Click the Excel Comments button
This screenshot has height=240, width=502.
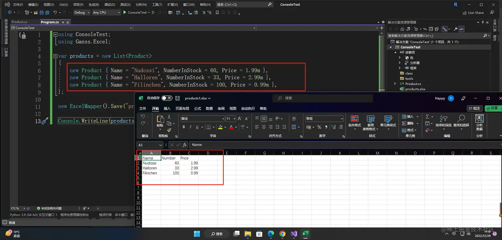[474, 108]
